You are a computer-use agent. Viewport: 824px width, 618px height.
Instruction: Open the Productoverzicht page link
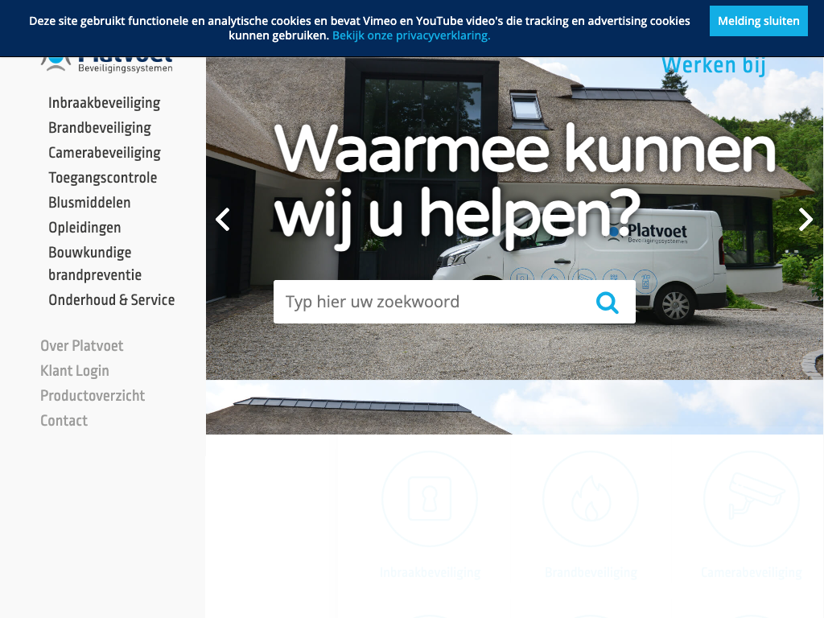(93, 396)
